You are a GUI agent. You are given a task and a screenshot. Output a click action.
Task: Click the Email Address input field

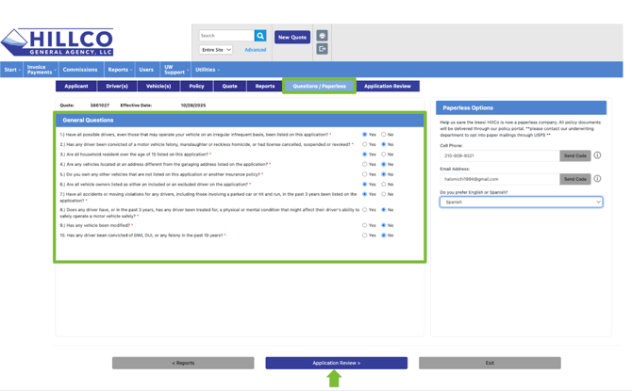click(498, 178)
